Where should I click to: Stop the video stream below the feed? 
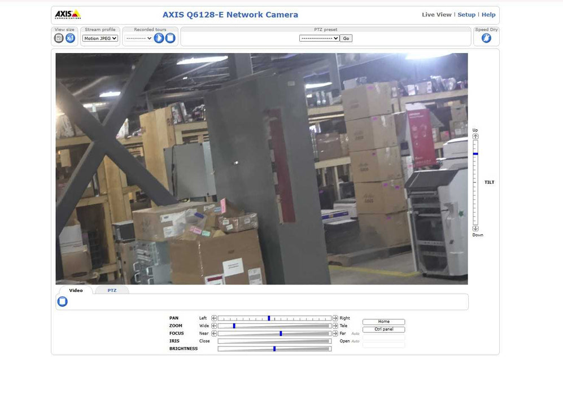(63, 301)
